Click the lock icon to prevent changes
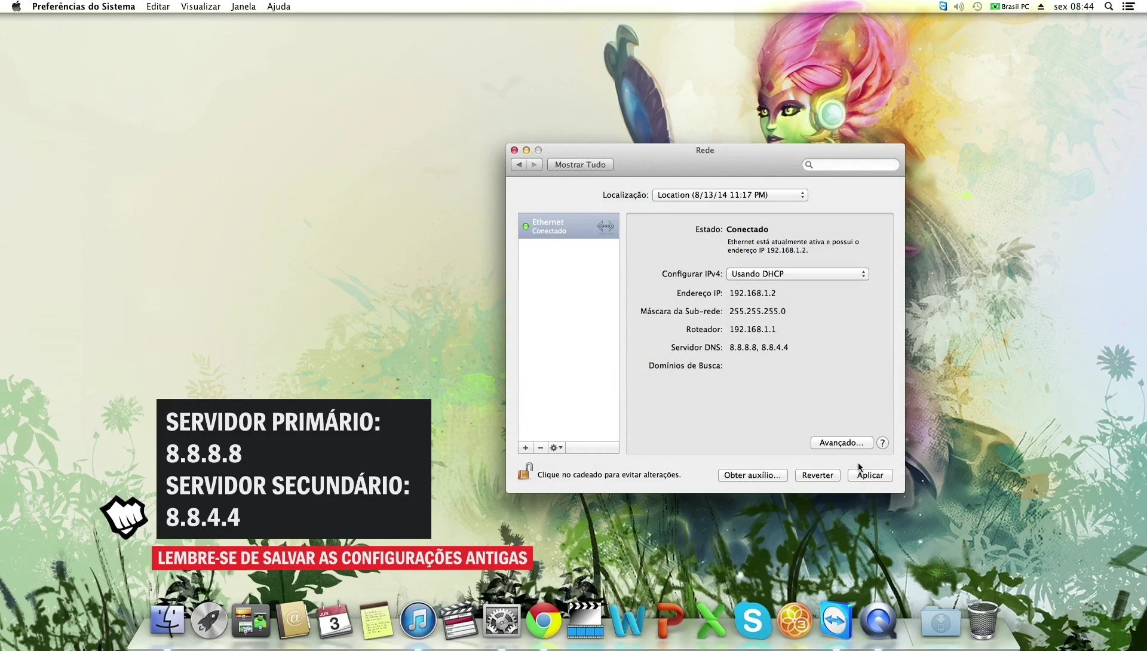The height and width of the screenshot is (651, 1147). point(525,472)
